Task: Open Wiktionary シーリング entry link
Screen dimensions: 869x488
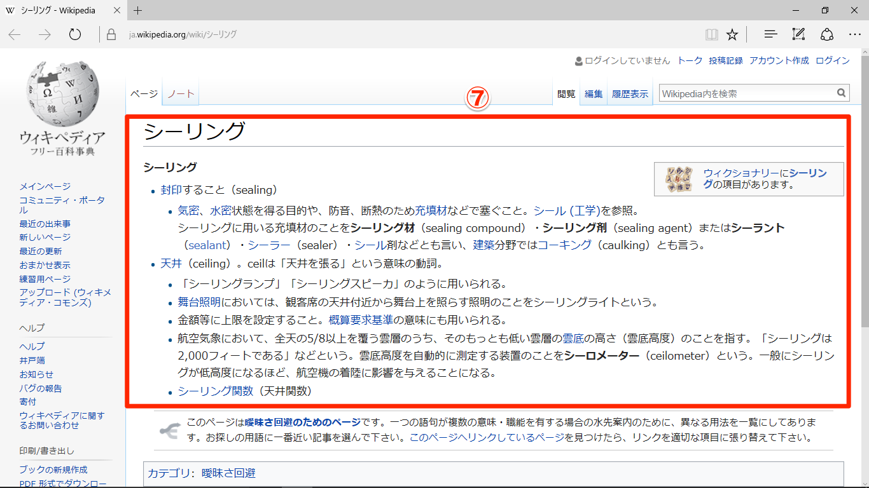Action: pyautogui.click(x=765, y=179)
